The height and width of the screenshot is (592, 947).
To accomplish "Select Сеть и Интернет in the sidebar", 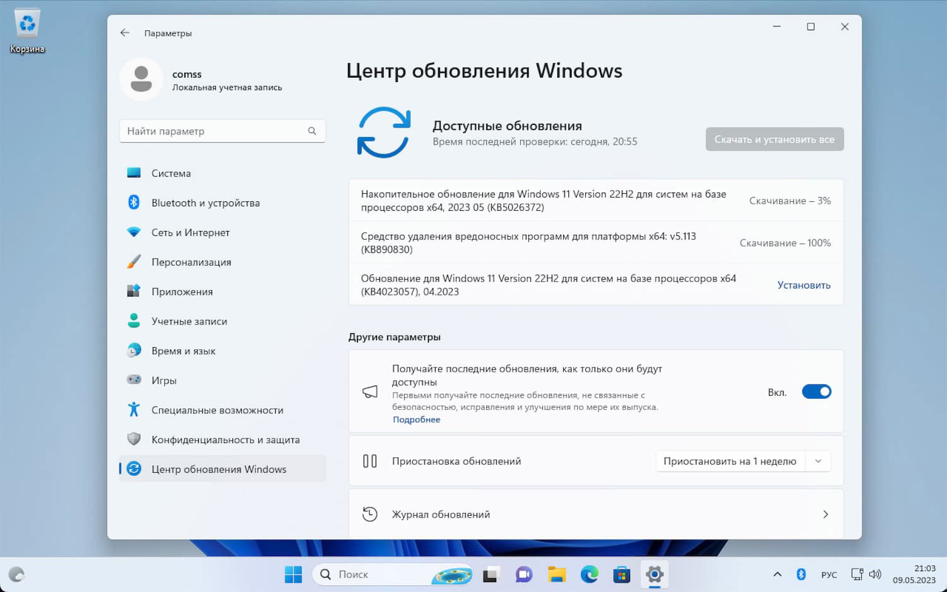I will pyautogui.click(x=222, y=232).
